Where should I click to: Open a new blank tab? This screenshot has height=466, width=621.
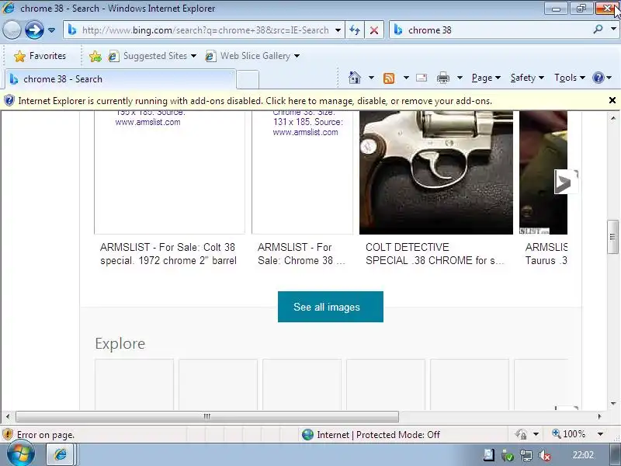point(248,79)
